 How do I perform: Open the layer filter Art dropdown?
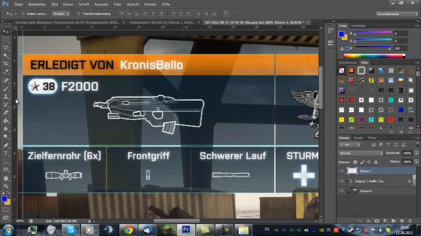coord(350,144)
